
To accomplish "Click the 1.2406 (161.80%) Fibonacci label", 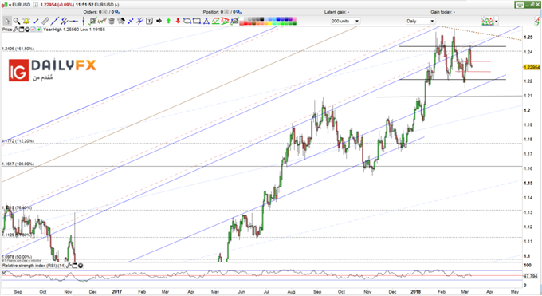I will coord(18,49).
